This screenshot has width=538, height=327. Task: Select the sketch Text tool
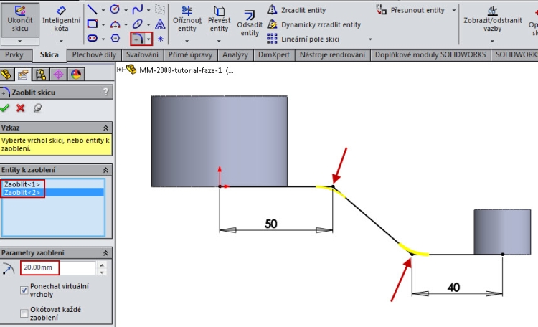160,24
